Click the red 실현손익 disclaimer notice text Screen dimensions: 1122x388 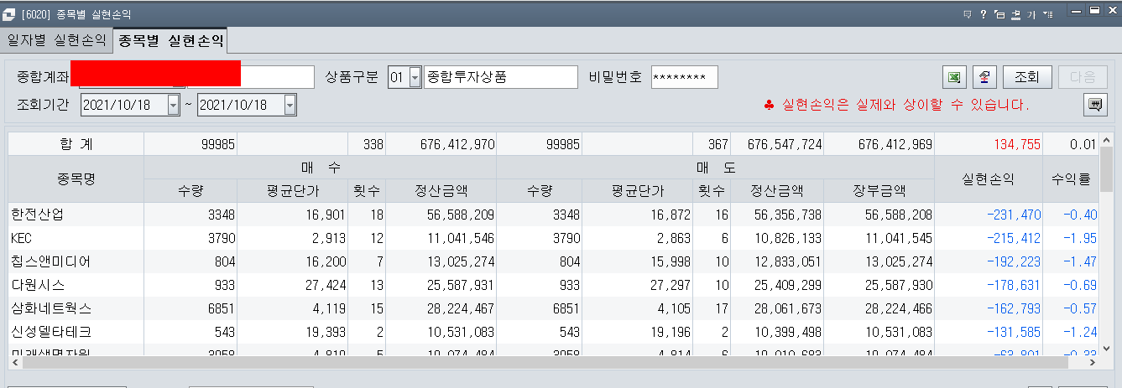896,106
